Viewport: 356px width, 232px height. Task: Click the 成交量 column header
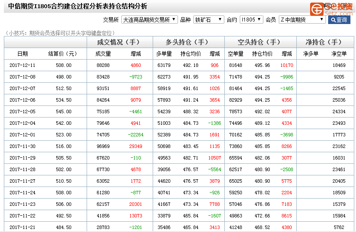103,54
